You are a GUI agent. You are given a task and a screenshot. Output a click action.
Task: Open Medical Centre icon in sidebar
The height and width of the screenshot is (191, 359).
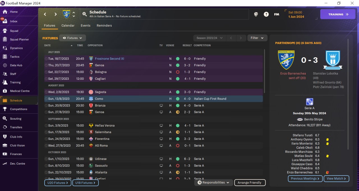click(x=5, y=91)
